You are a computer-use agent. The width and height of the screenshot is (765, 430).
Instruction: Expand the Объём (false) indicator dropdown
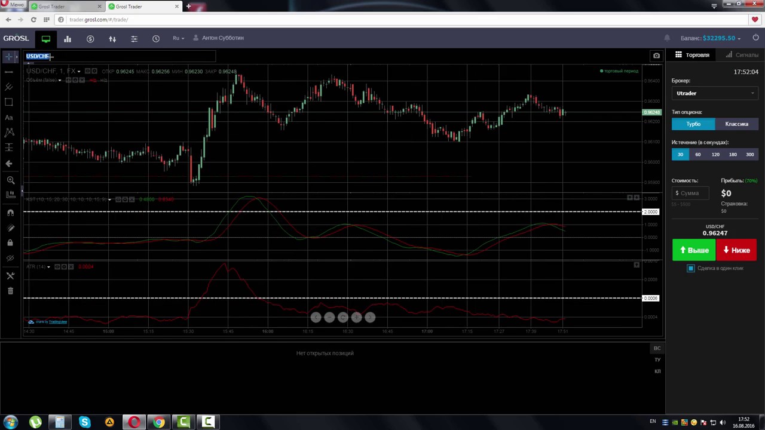pos(59,80)
